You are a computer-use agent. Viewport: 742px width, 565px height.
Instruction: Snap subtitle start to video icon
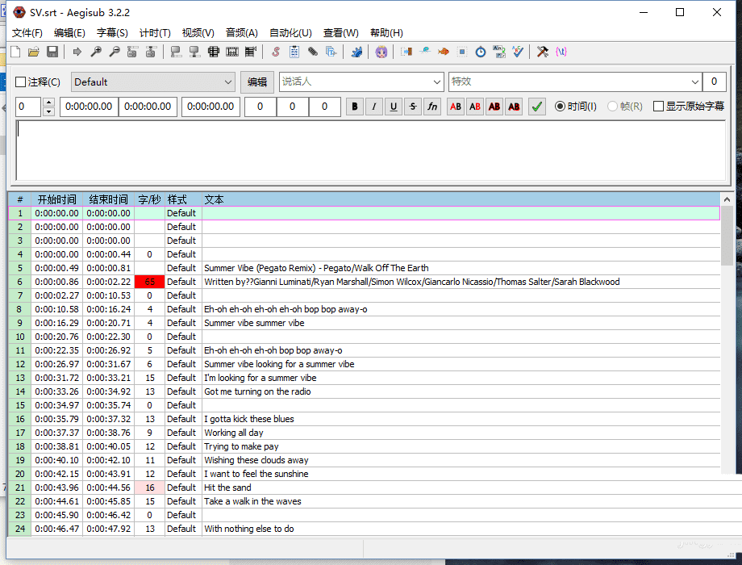coord(176,52)
